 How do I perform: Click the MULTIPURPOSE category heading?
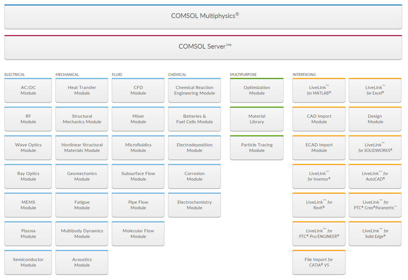point(243,74)
